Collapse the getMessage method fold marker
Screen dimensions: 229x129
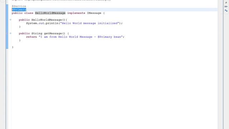coord(10,33)
